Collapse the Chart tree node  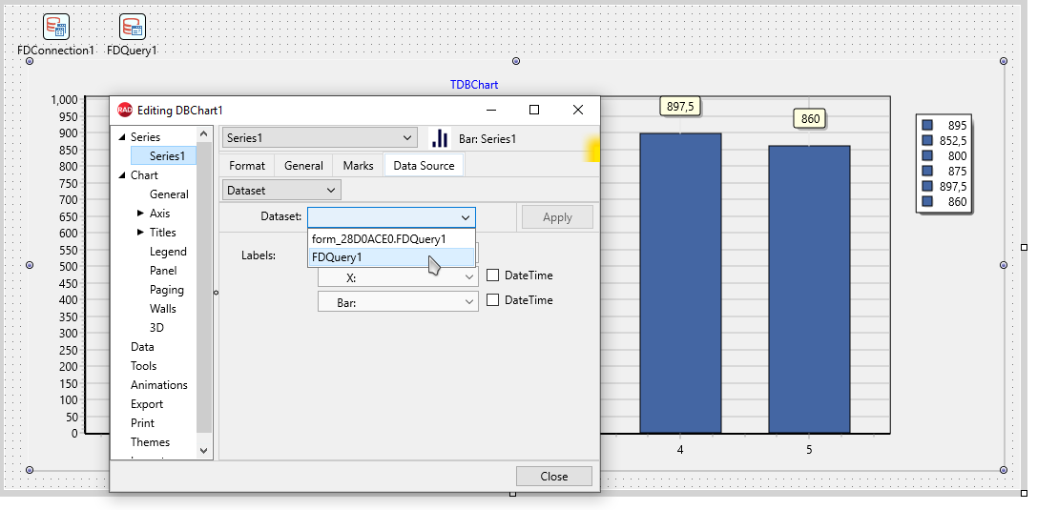coord(122,175)
